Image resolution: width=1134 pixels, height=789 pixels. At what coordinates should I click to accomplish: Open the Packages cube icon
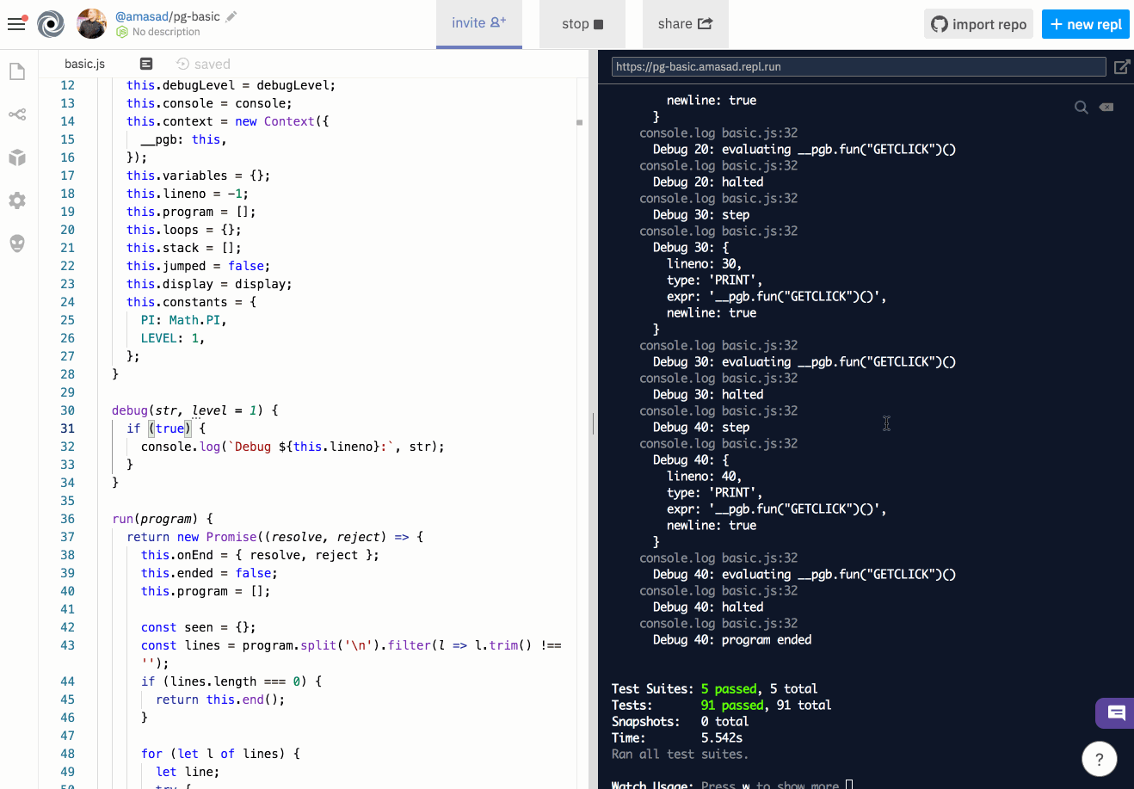(17, 157)
